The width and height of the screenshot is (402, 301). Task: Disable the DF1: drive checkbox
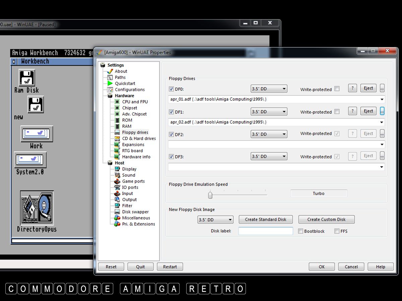point(171,112)
